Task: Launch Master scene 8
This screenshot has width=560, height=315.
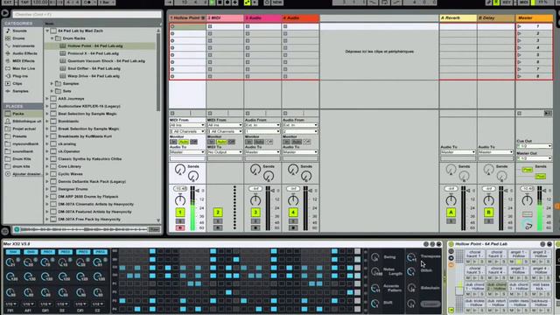Action: point(519,76)
